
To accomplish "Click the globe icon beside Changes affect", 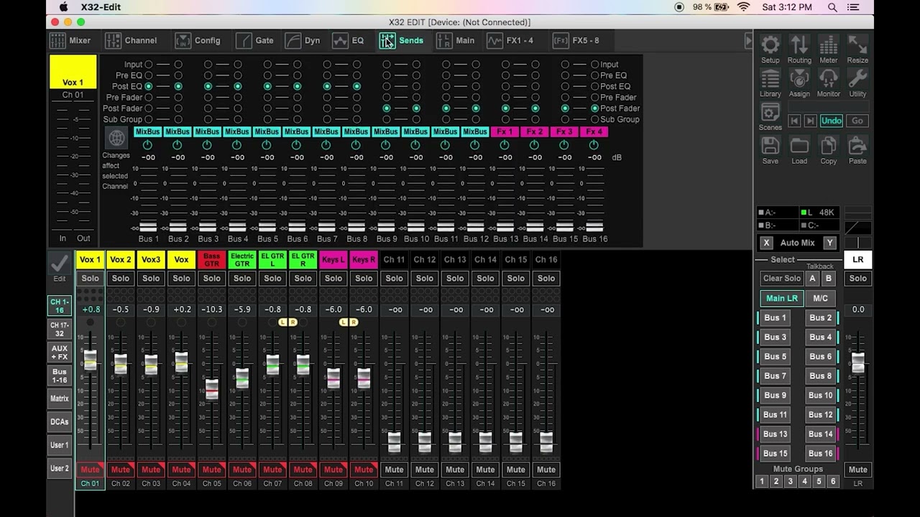I will coord(116,138).
